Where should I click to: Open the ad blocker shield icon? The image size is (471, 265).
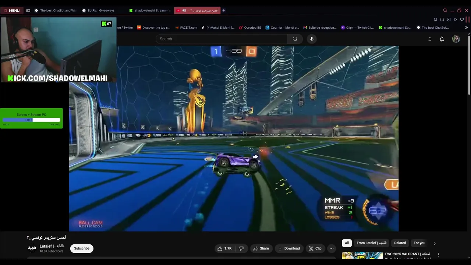click(449, 20)
